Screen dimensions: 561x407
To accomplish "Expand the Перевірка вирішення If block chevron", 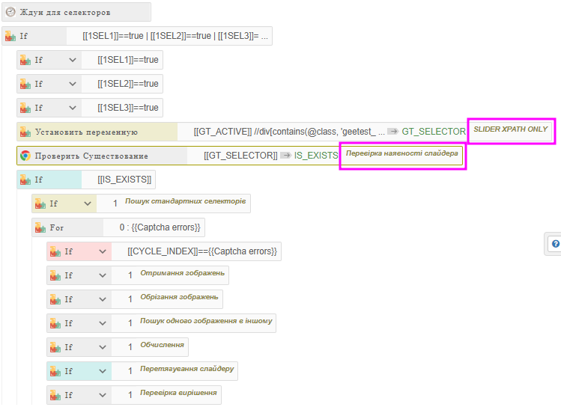I will pos(103,395).
